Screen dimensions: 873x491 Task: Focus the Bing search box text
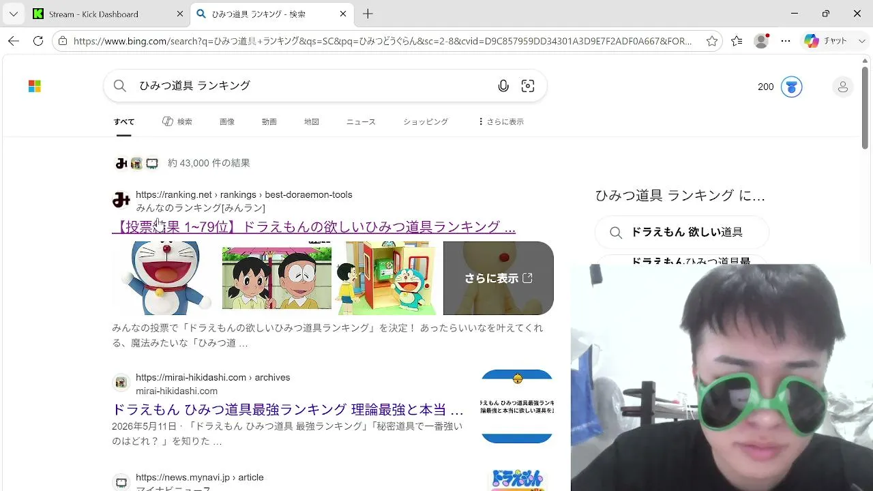pos(195,86)
